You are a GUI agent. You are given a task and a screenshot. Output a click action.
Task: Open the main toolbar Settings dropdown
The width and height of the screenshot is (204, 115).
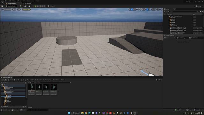point(199,6)
